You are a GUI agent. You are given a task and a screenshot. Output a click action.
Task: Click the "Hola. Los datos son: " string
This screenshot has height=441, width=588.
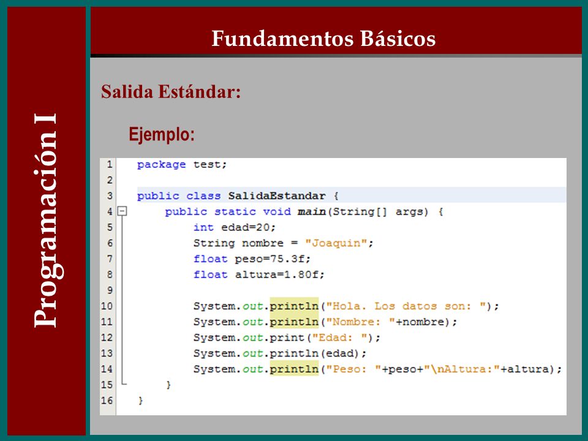pos(406,306)
